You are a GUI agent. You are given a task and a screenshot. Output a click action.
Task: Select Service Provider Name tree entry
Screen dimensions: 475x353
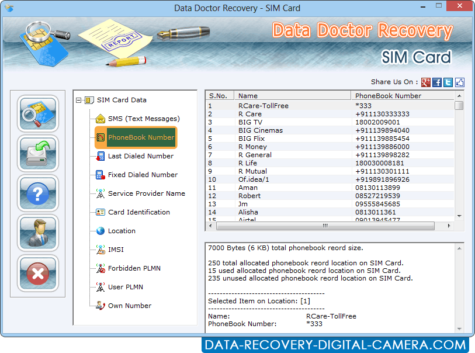coord(146,193)
